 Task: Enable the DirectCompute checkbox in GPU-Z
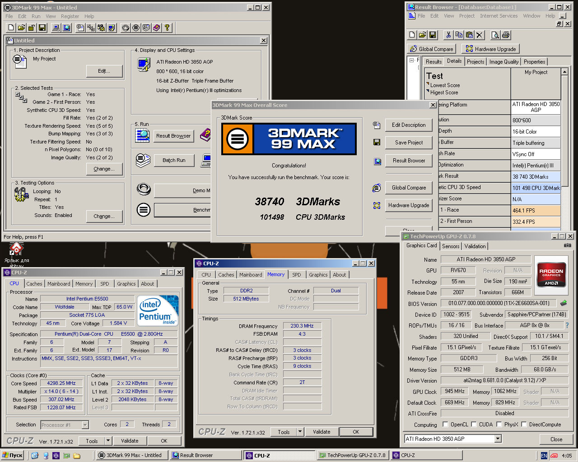[x=524, y=425]
